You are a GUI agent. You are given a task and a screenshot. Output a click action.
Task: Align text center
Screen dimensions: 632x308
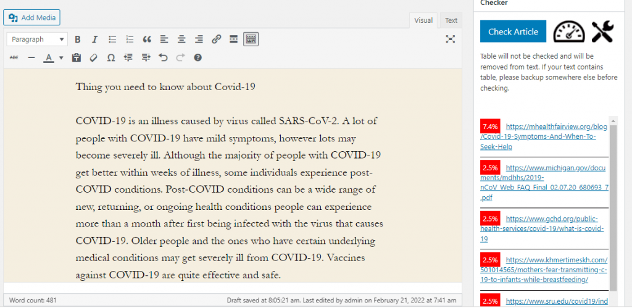tap(182, 39)
